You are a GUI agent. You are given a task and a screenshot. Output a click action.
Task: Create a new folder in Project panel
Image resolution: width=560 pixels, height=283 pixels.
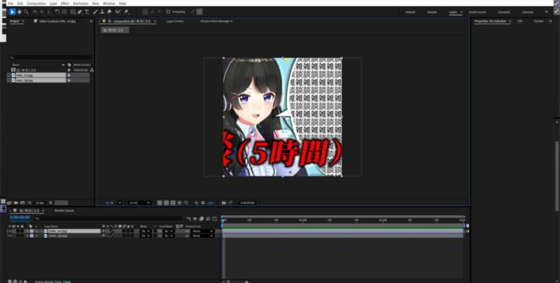[x=15, y=202]
